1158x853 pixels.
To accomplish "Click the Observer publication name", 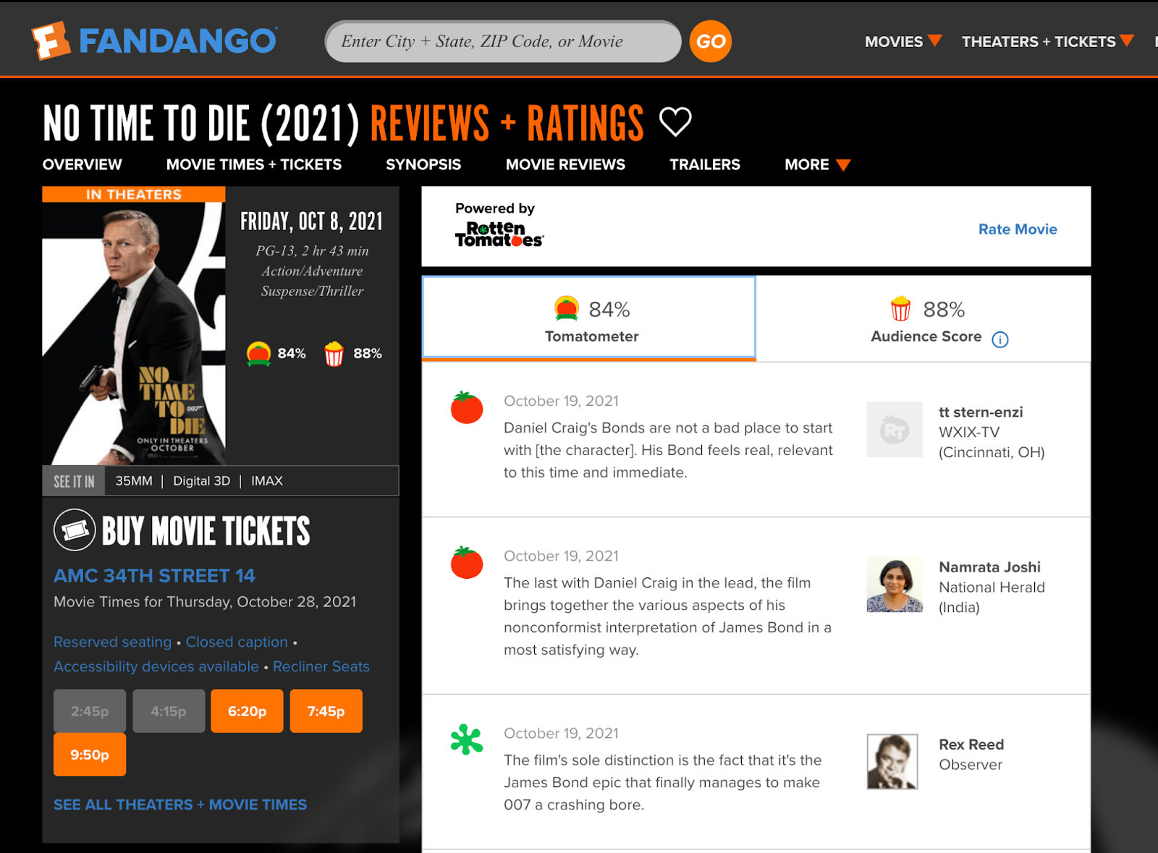I will click(971, 765).
